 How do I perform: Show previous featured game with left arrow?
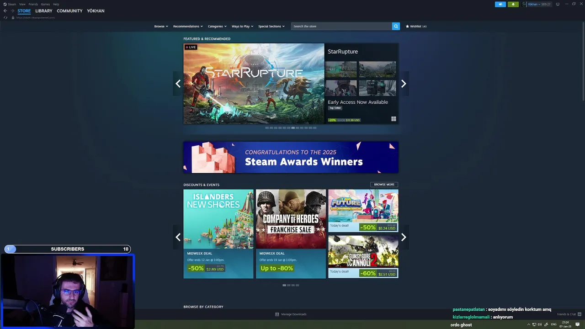pyautogui.click(x=178, y=84)
